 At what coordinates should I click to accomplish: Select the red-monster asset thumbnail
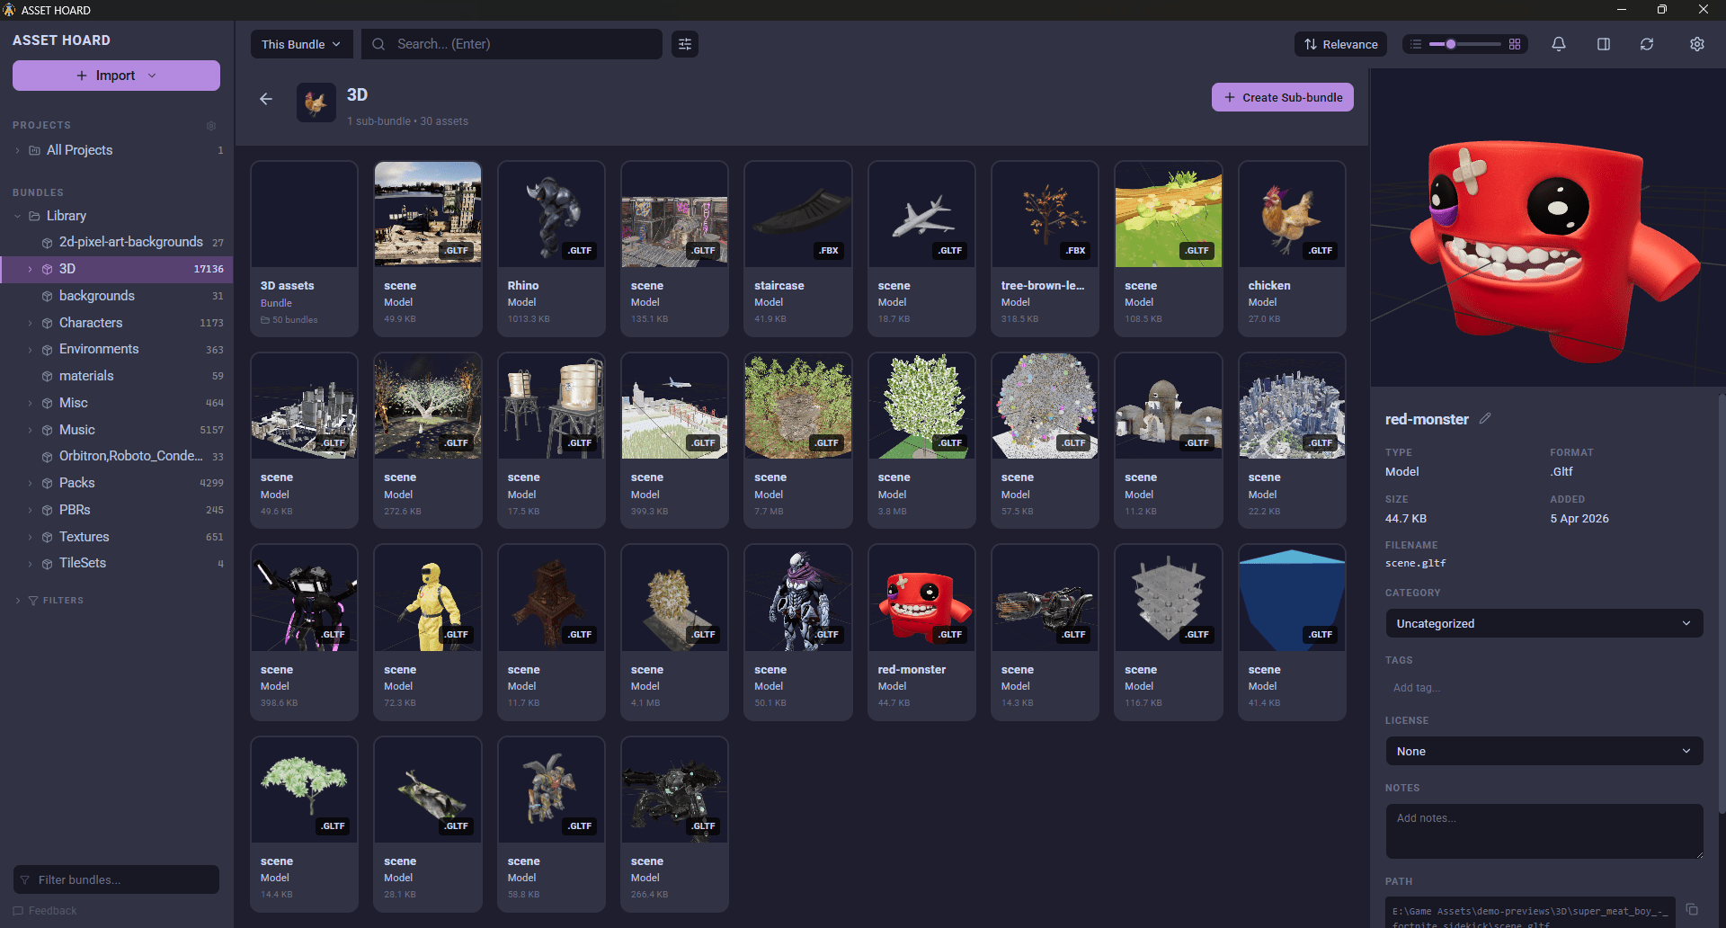point(921,597)
